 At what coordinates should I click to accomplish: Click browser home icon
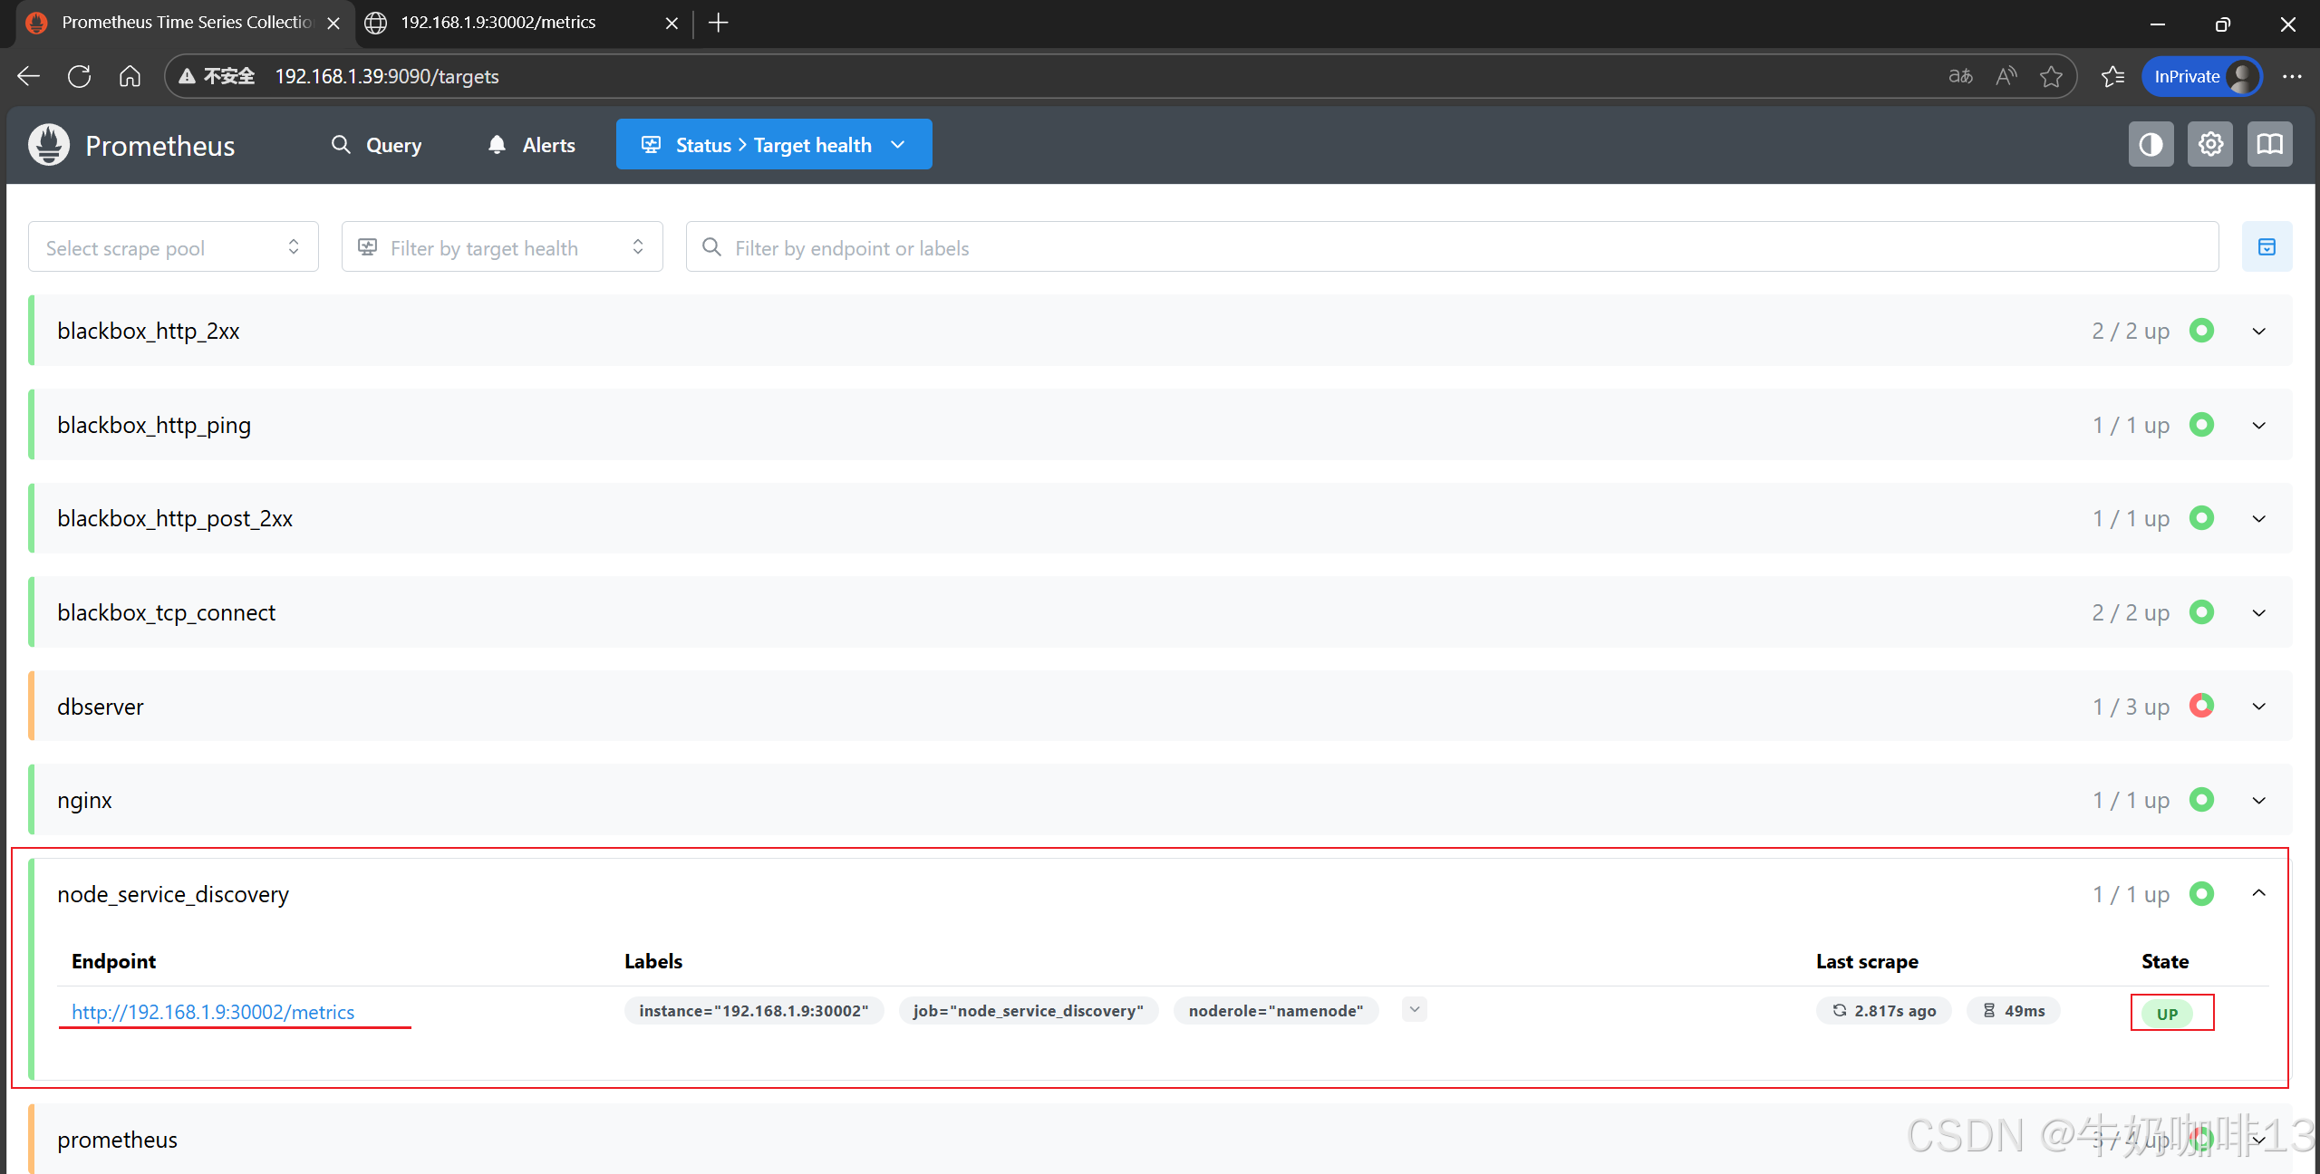click(130, 76)
